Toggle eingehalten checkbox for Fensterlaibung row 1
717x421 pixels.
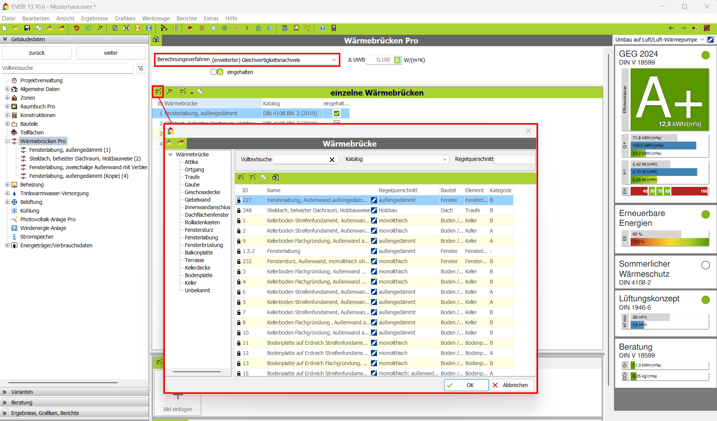tap(336, 113)
